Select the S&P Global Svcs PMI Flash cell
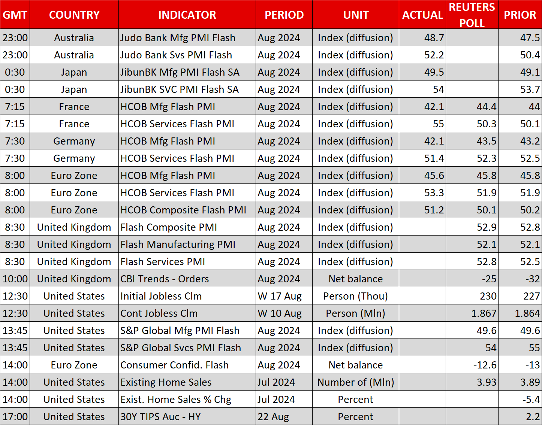 click(187, 347)
